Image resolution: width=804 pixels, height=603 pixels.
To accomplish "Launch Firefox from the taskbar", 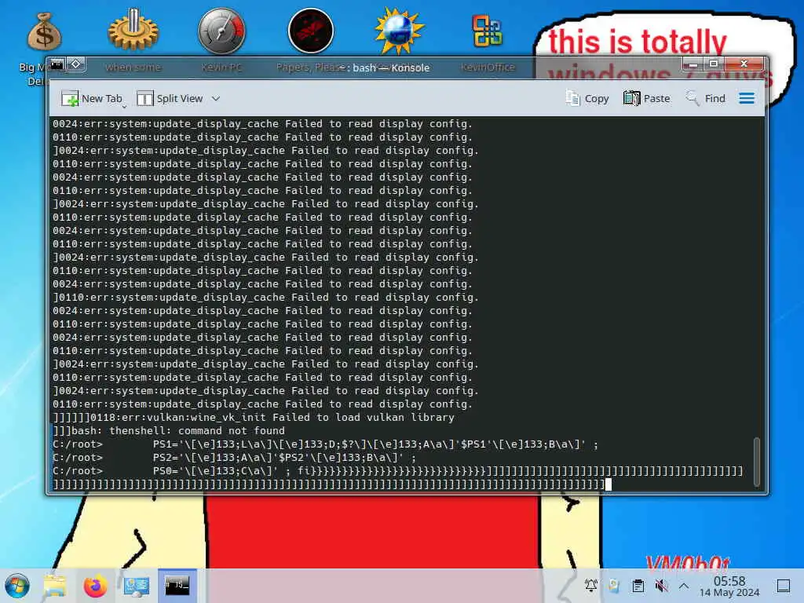I will (95, 586).
